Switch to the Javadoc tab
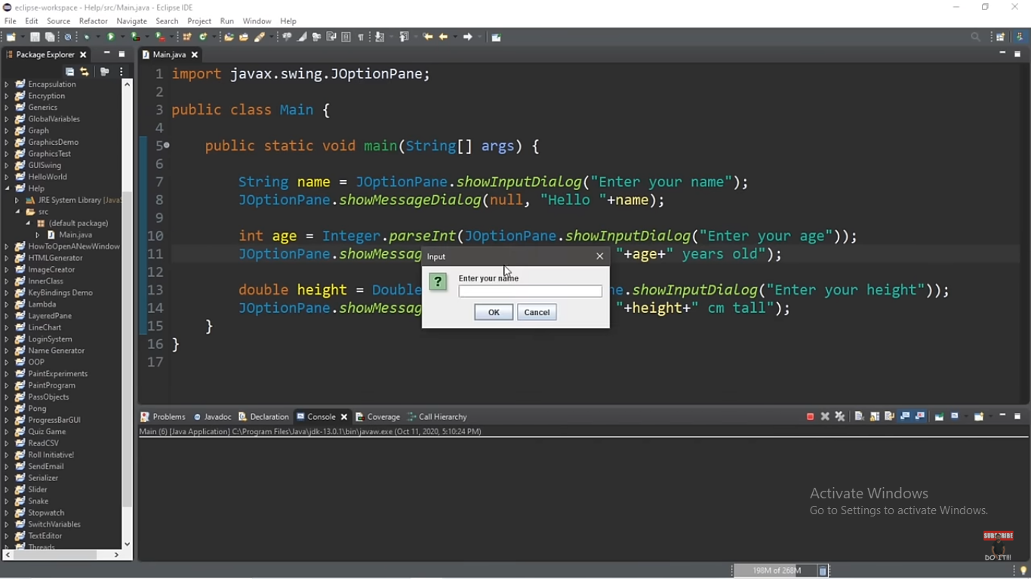The image size is (1031, 579). (213, 417)
